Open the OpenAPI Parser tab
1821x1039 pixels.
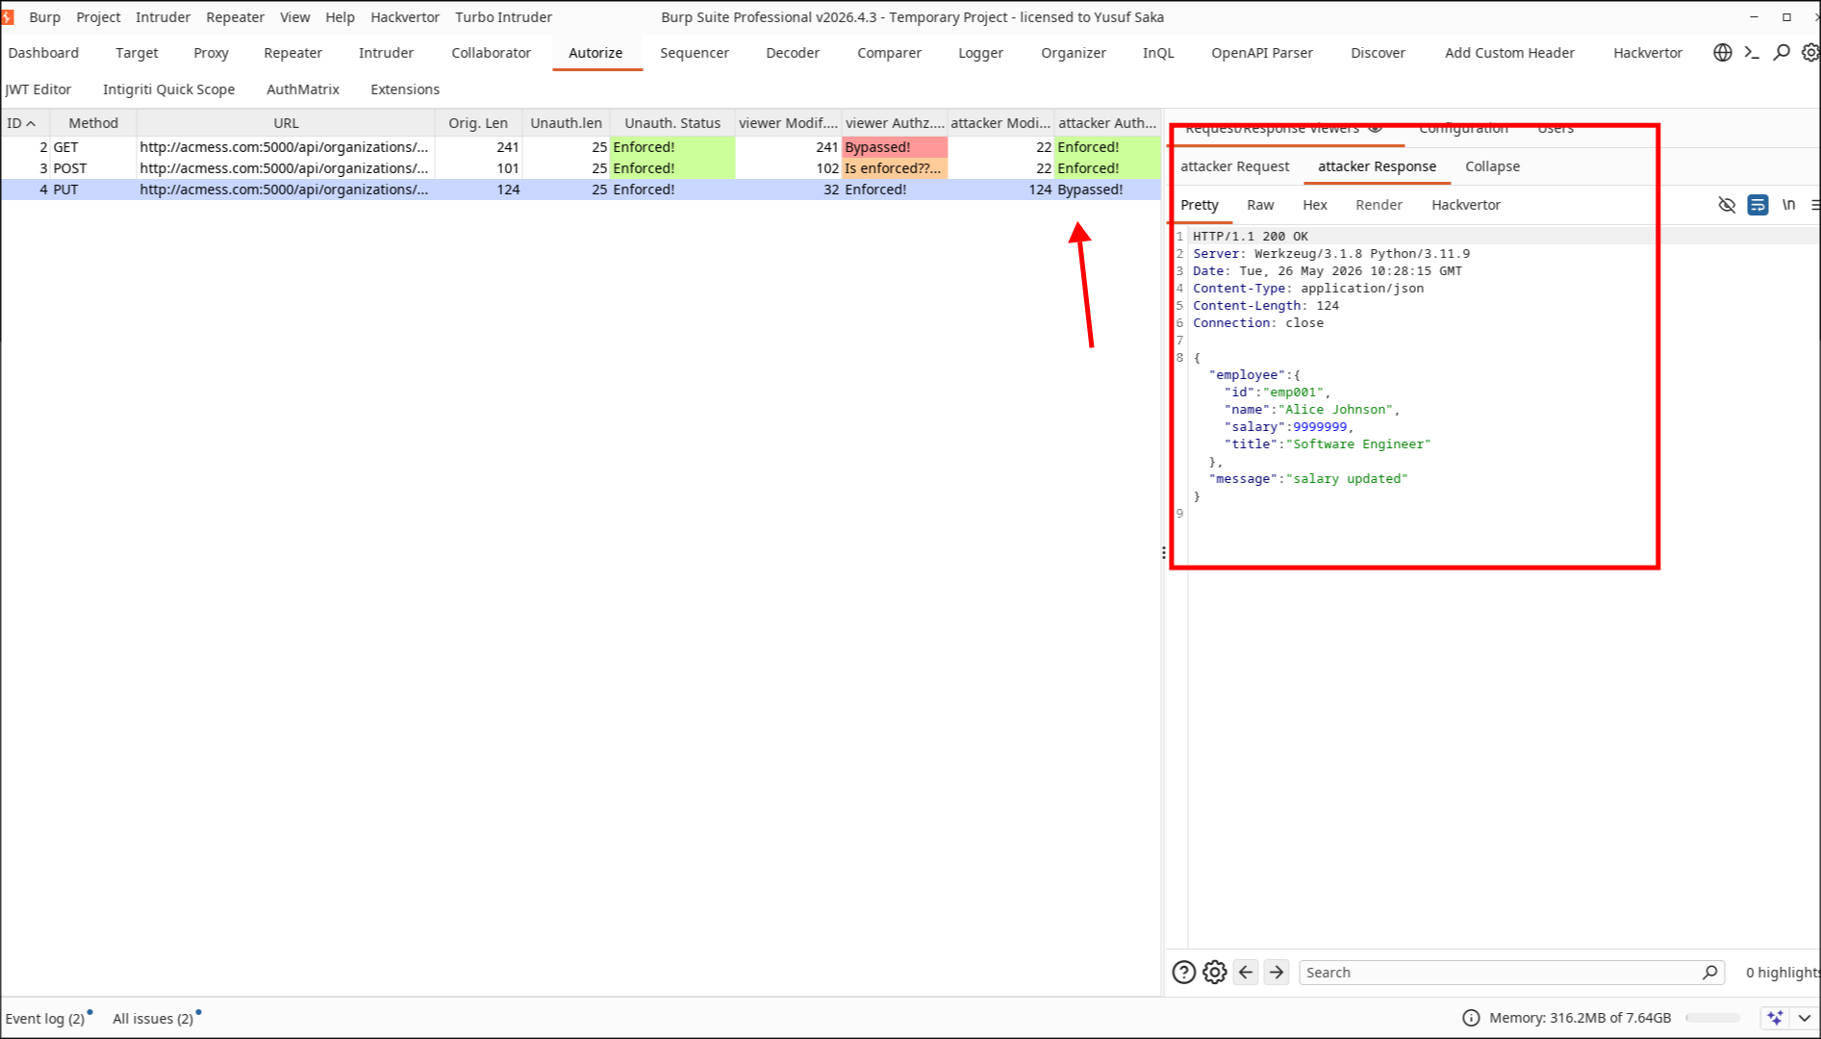coord(1262,53)
